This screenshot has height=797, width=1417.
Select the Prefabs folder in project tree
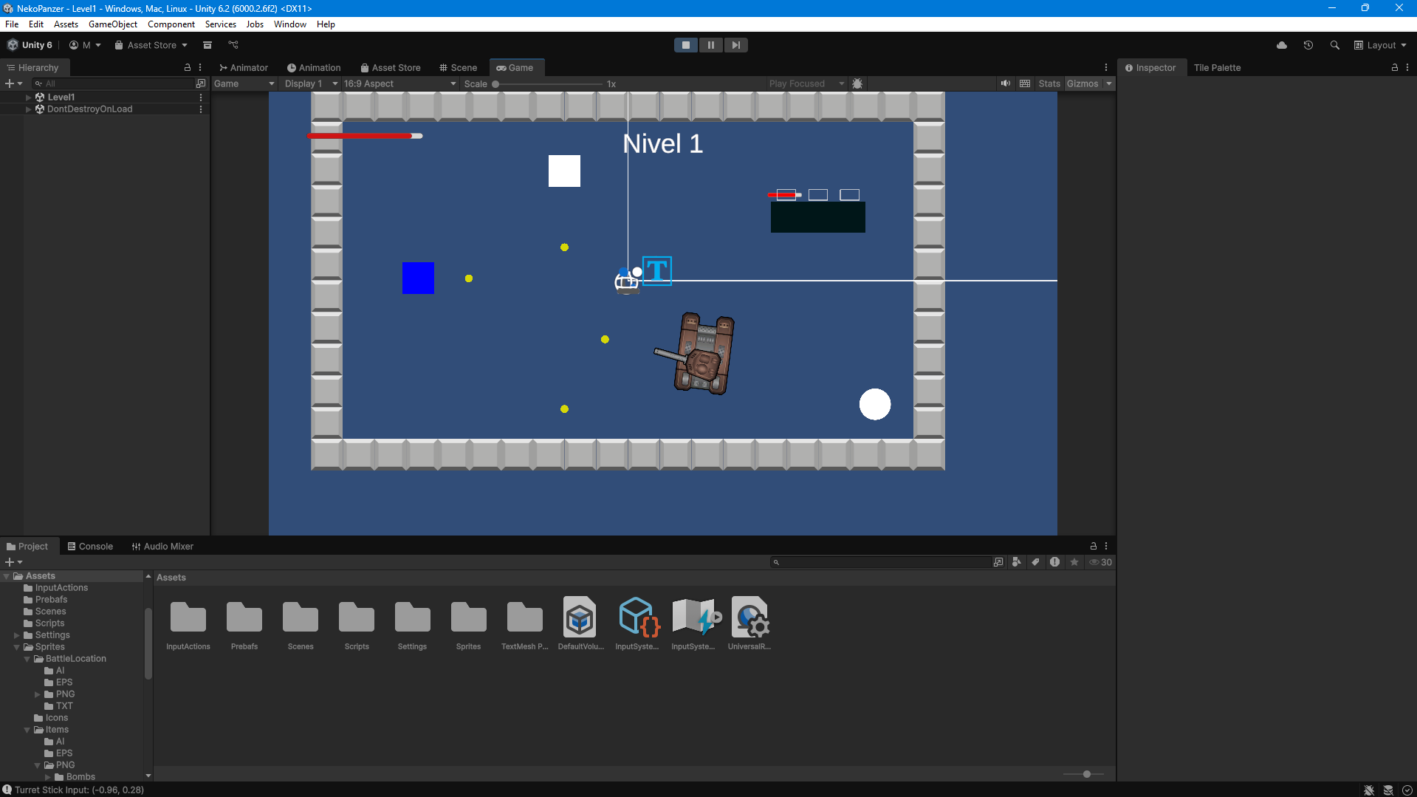point(51,599)
